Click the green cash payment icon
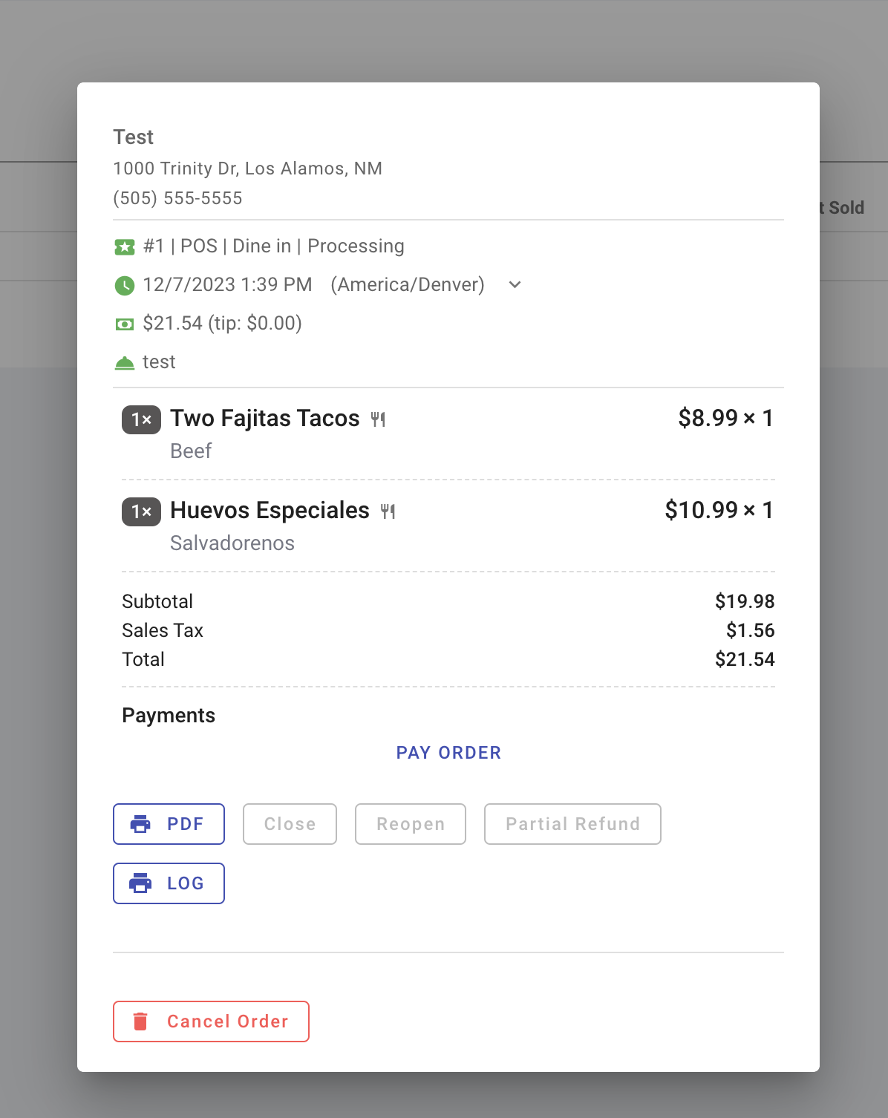 coord(125,324)
